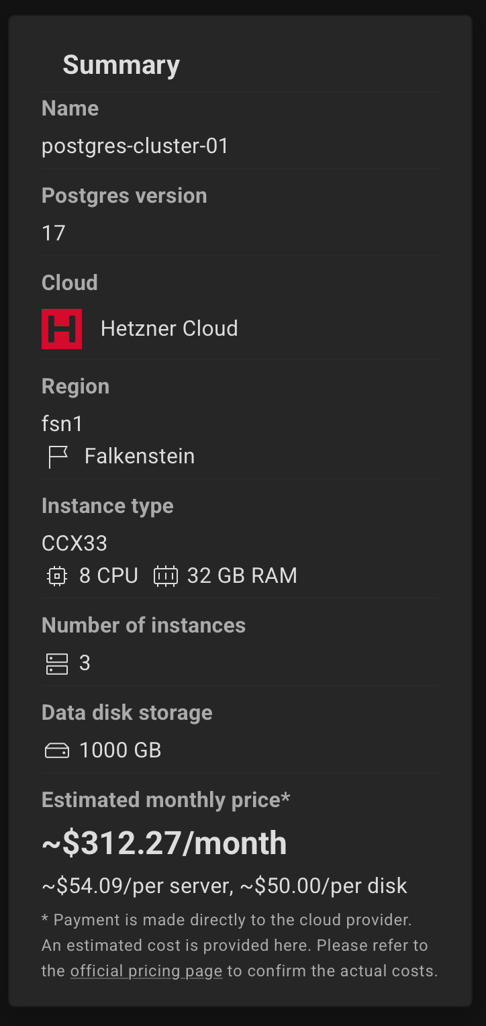Open the official pricing page link
486x1026 pixels.
coord(146,971)
